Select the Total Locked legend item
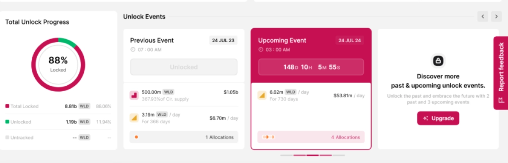This screenshot has width=508, height=163. 58,106
